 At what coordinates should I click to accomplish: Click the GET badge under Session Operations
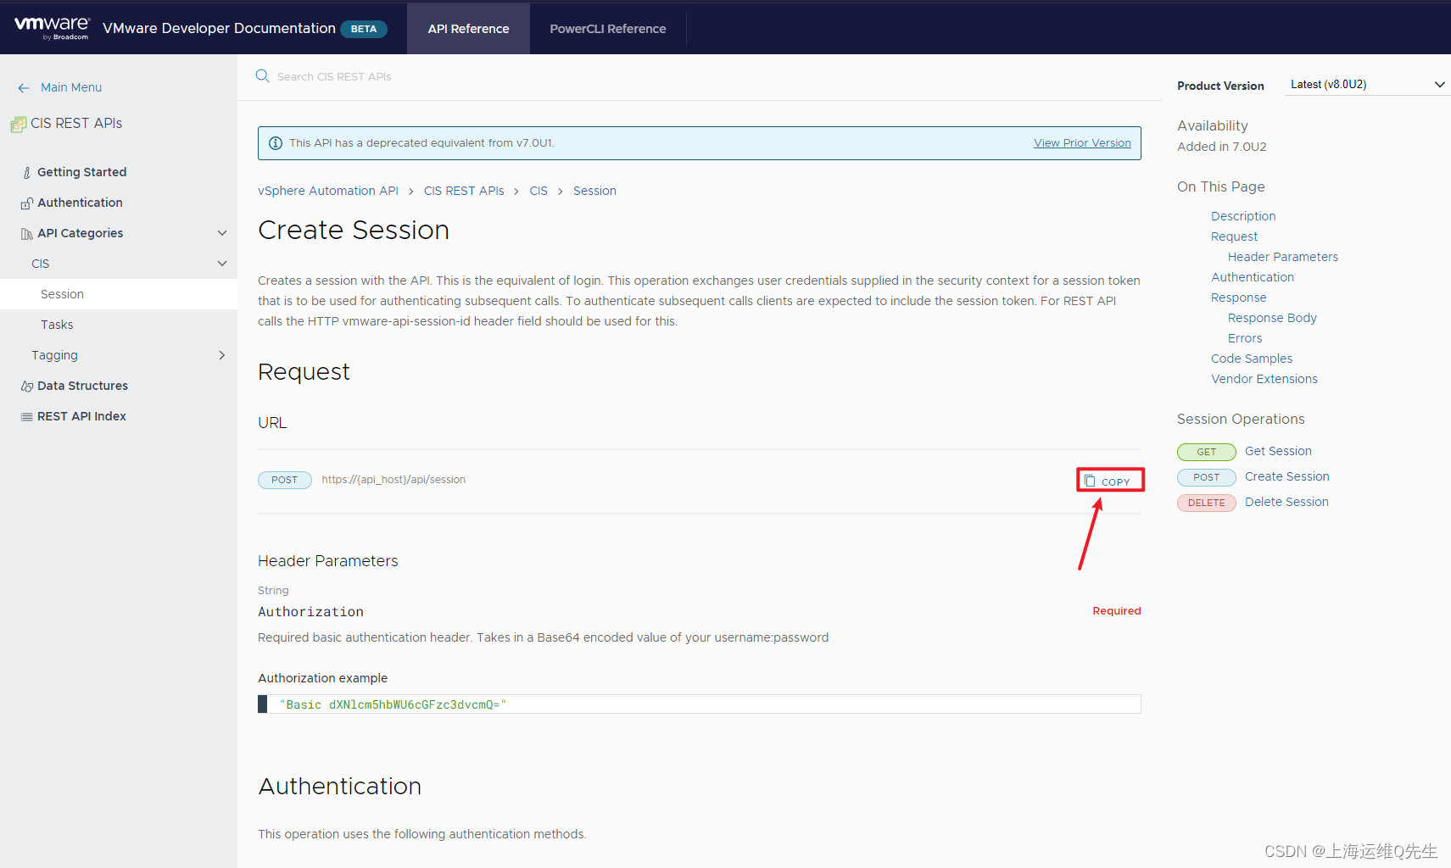point(1207,452)
